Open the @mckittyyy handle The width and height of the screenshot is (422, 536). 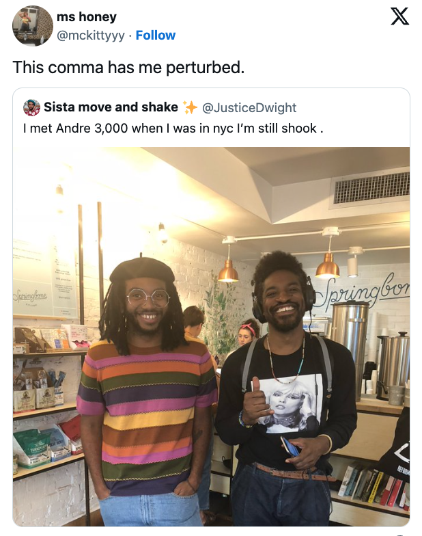(90, 36)
